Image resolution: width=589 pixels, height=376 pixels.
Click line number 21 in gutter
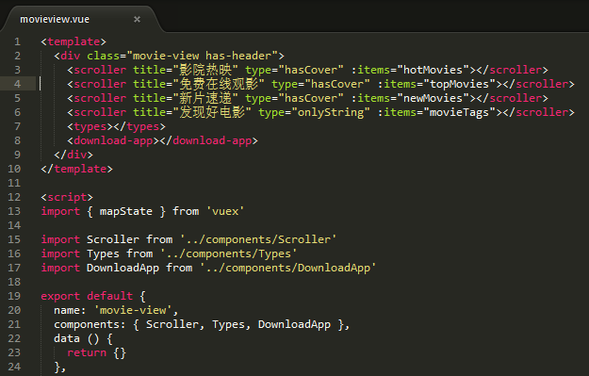[x=14, y=324]
